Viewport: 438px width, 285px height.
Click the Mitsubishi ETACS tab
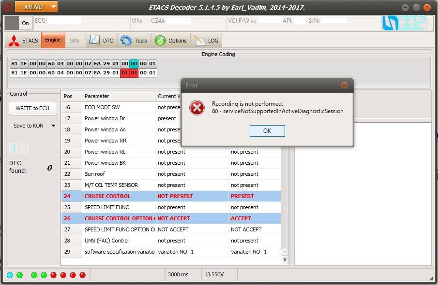(24, 41)
